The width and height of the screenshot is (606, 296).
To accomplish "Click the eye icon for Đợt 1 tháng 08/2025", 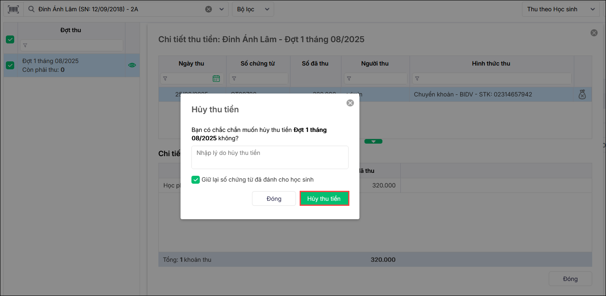I will click(132, 65).
